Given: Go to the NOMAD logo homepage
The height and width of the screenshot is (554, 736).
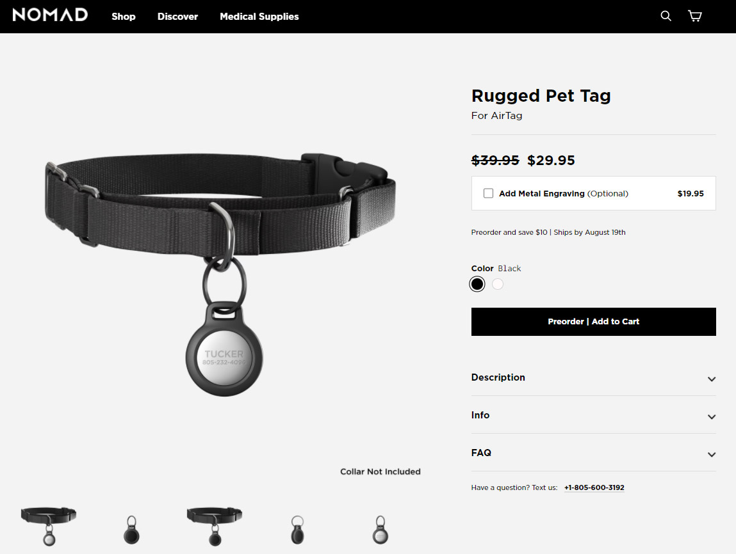Looking at the screenshot, I should [50, 15].
